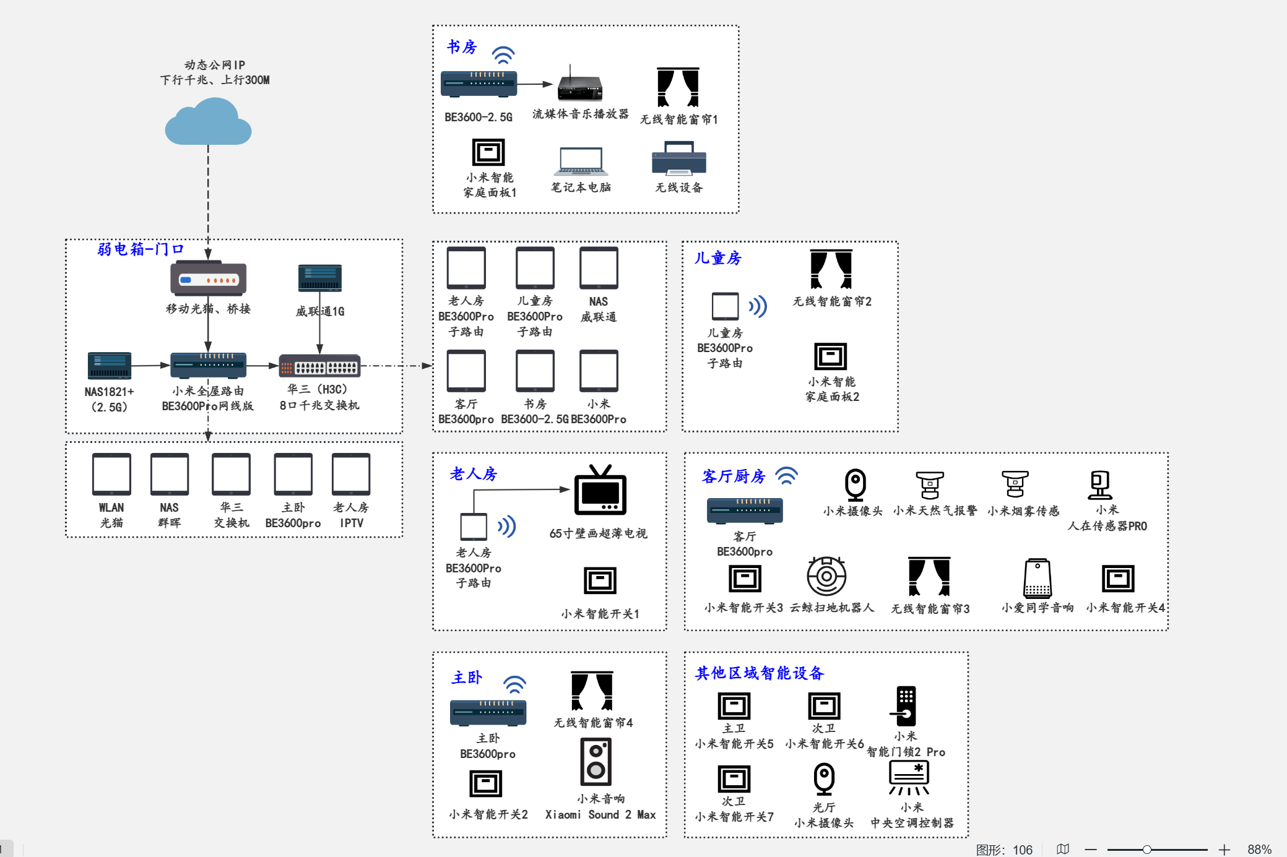Select the 笔记本电脑 laptop icon
This screenshot has width=1287, height=857.
580,161
